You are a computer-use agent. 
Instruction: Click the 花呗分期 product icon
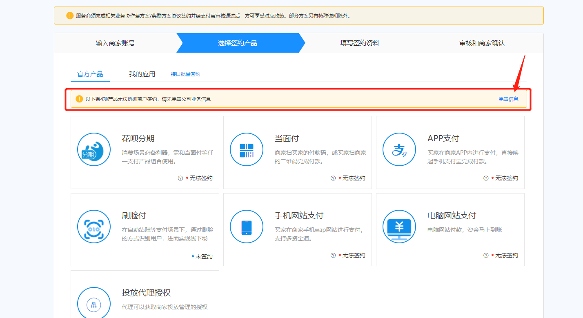pyautogui.click(x=94, y=149)
